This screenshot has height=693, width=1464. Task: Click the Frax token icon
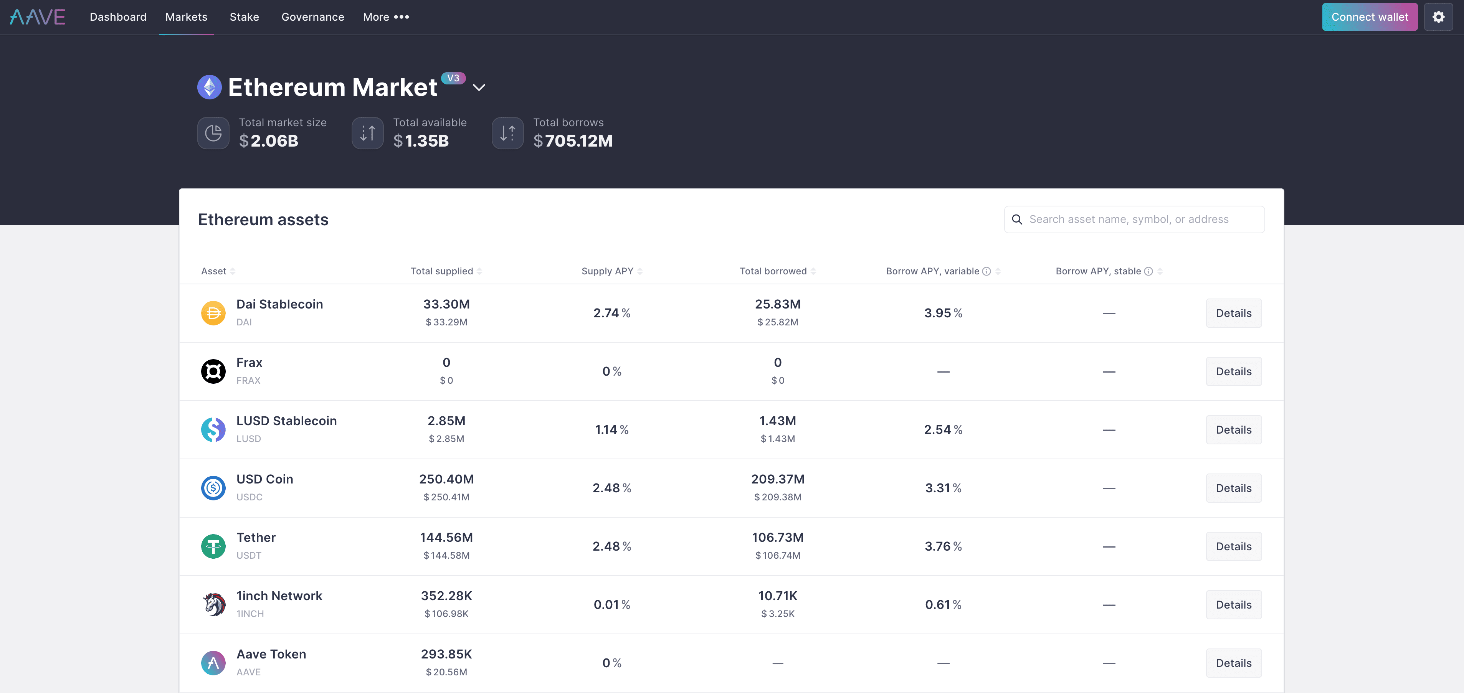[213, 371]
